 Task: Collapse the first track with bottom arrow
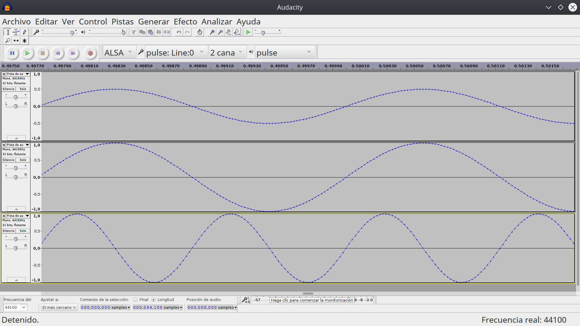click(16, 138)
